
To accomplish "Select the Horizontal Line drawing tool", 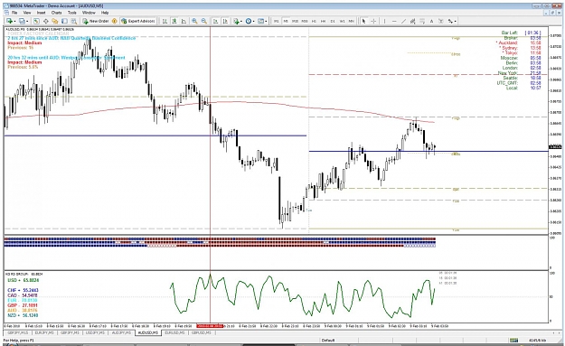I will [x=394, y=22].
